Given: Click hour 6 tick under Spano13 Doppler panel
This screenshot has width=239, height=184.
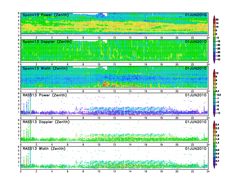Looking at the screenshot, I should [68, 64].
